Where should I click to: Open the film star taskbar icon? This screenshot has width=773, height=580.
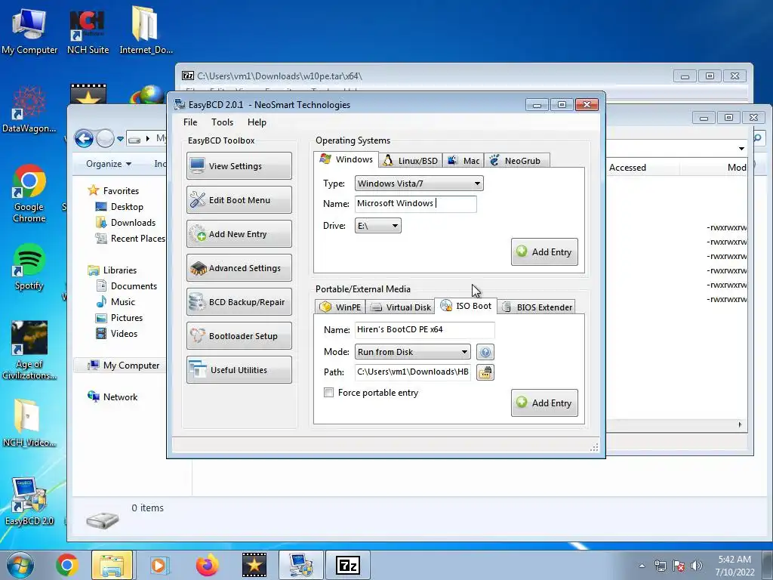coord(254,565)
